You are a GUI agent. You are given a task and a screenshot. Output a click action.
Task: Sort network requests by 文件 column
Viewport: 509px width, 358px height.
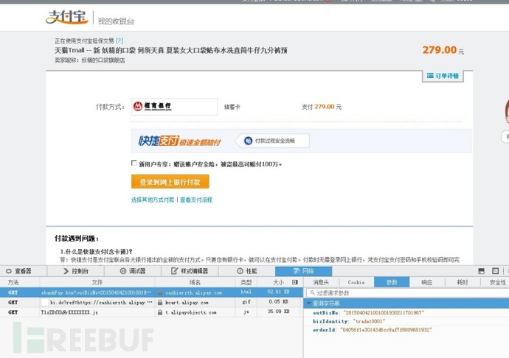97,282
